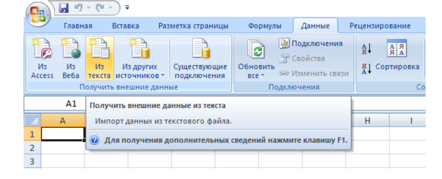This screenshot has width=442, height=179.
Task: Click the greyed Изменить связи button
Action: click(x=314, y=73)
